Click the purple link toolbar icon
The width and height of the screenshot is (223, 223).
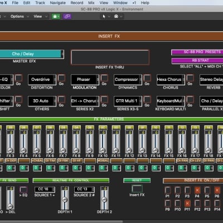[67, 16]
